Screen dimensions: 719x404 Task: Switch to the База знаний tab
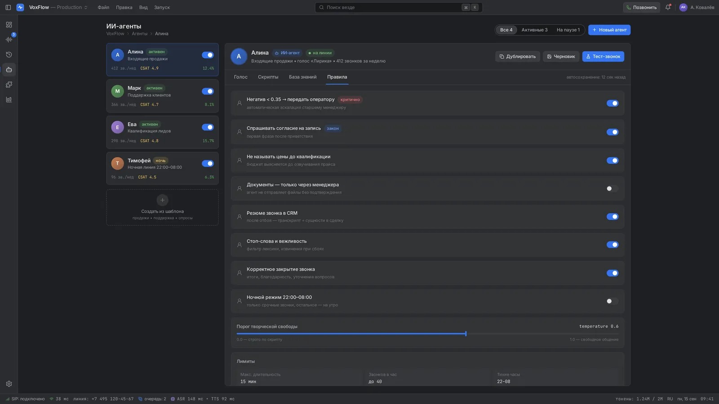coord(302,77)
